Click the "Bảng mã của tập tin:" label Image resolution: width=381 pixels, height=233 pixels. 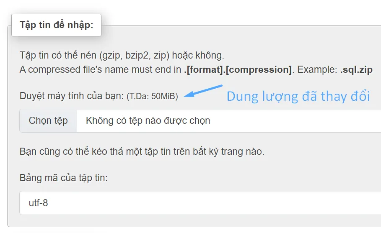point(64,178)
